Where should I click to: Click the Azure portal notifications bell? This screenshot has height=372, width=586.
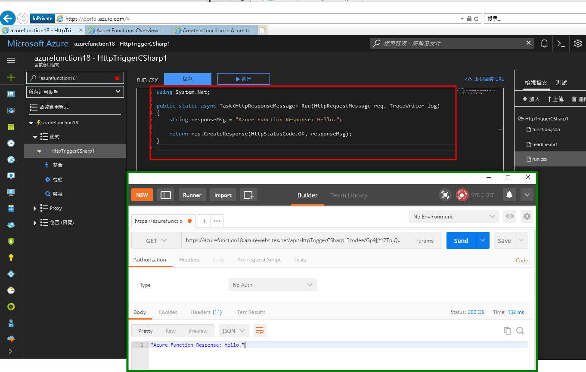(x=544, y=43)
